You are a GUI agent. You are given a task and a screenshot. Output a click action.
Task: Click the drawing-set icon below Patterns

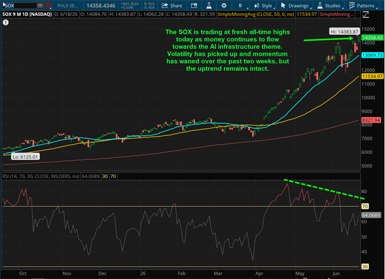(366, 15)
